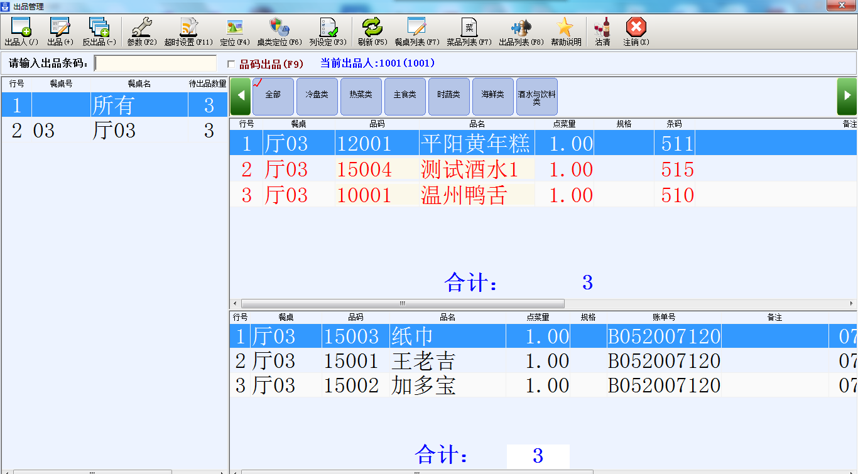The image size is (858, 474).
Task: Open 帮助说明 star help icon
Action: click(565, 28)
